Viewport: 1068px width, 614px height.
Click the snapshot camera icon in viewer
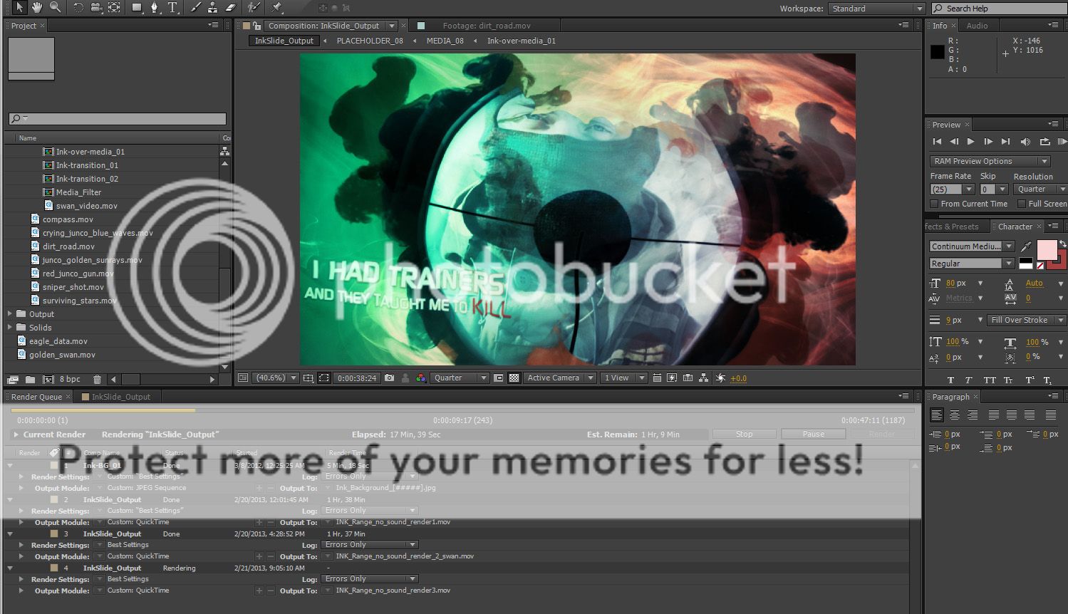point(389,378)
